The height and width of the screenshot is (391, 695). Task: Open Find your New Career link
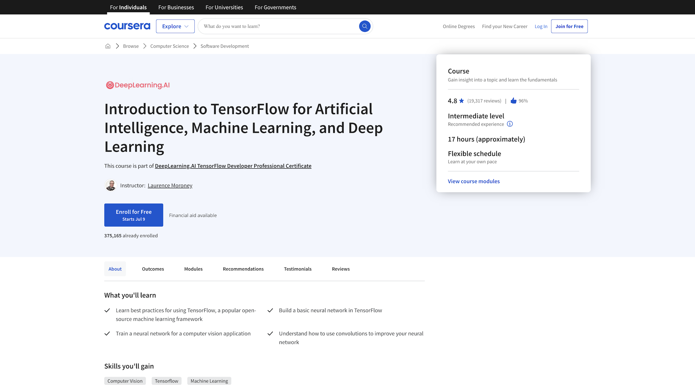pyautogui.click(x=505, y=26)
